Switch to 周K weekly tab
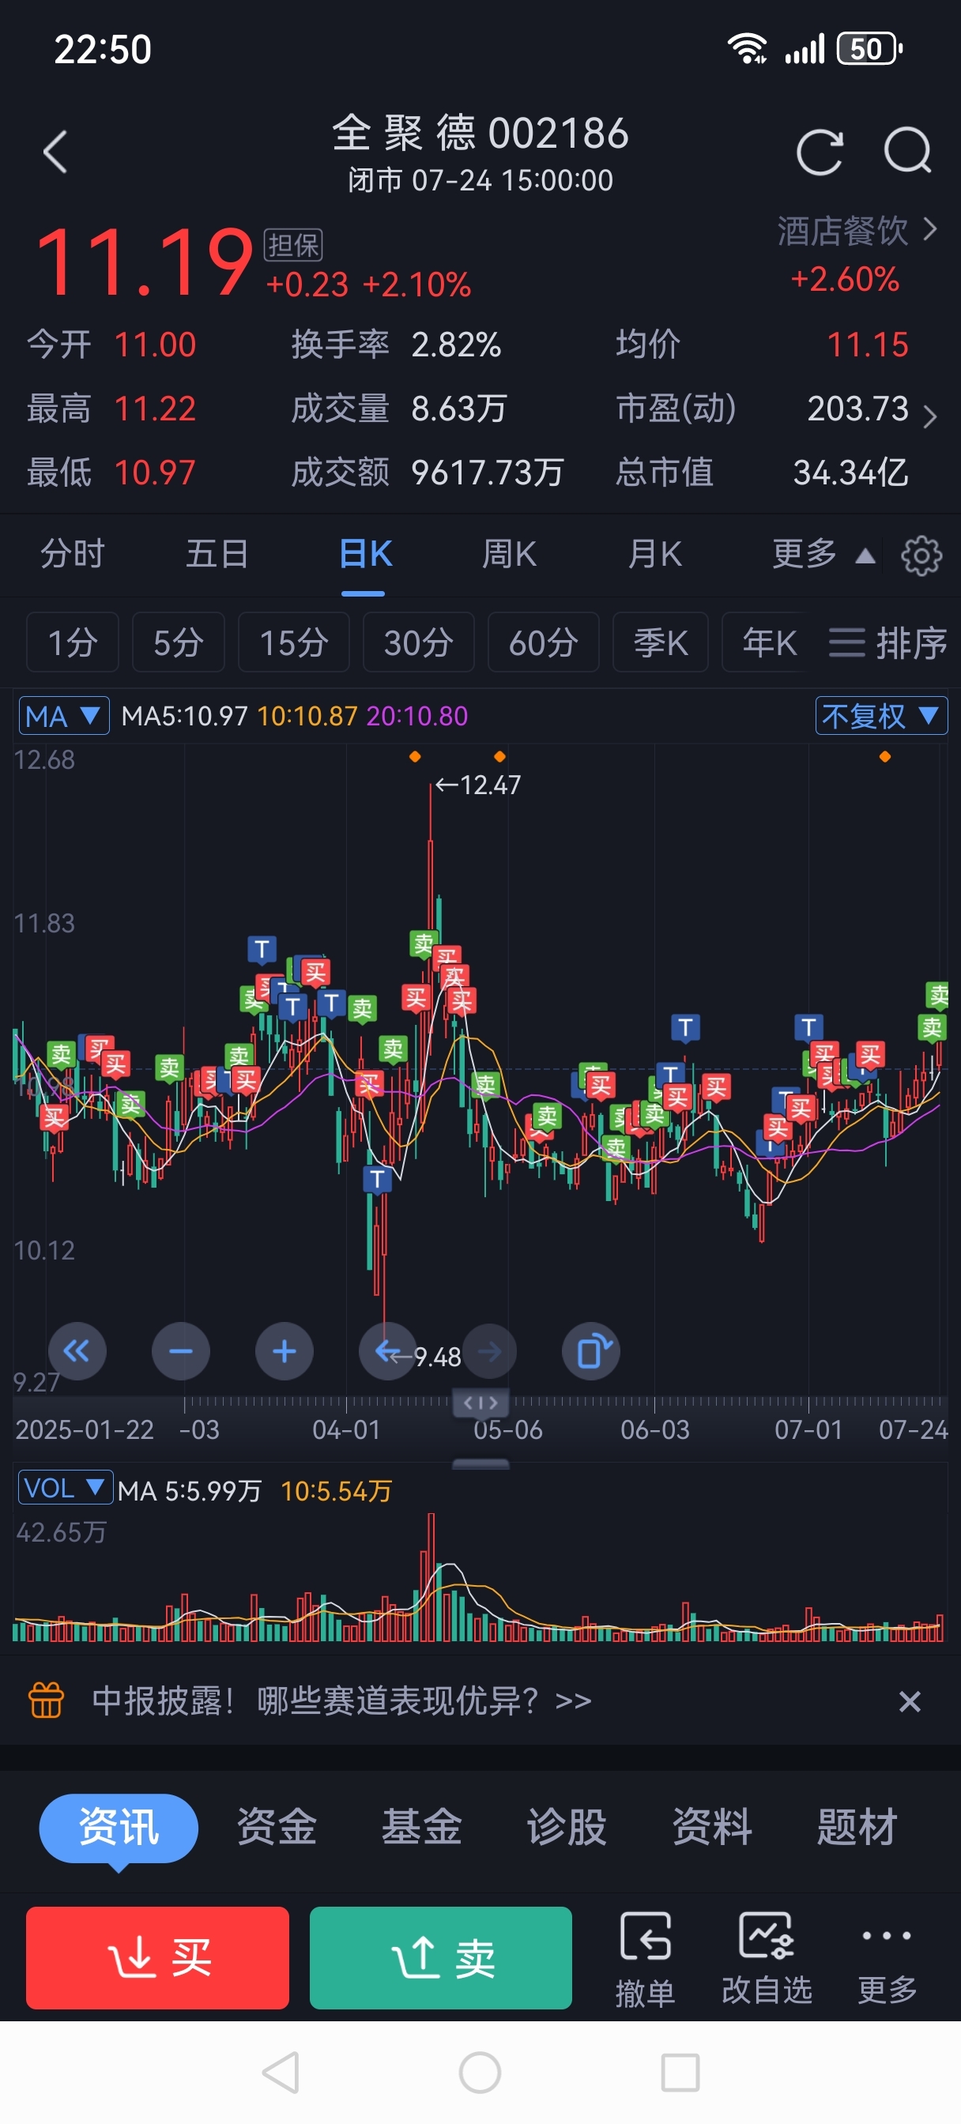The image size is (961, 2124). [509, 554]
